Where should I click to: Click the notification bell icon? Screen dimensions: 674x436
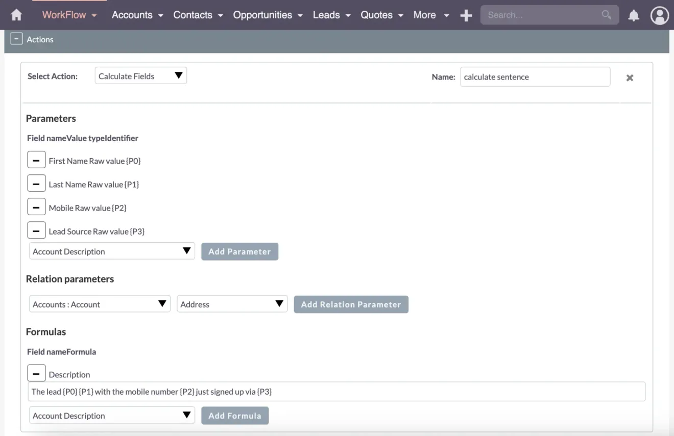[634, 16]
